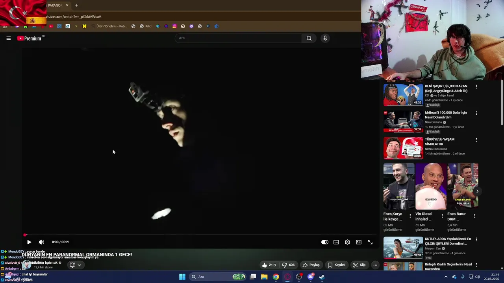504x283 pixels.
Task: Open notification bell subscription dropdown
Action: [75, 265]
